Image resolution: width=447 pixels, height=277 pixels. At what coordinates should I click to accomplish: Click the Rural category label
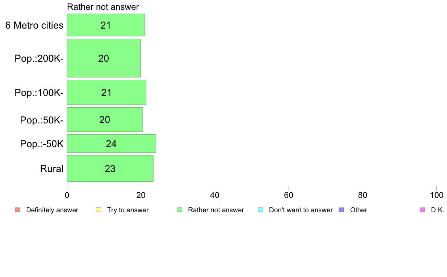click(52, 169)
